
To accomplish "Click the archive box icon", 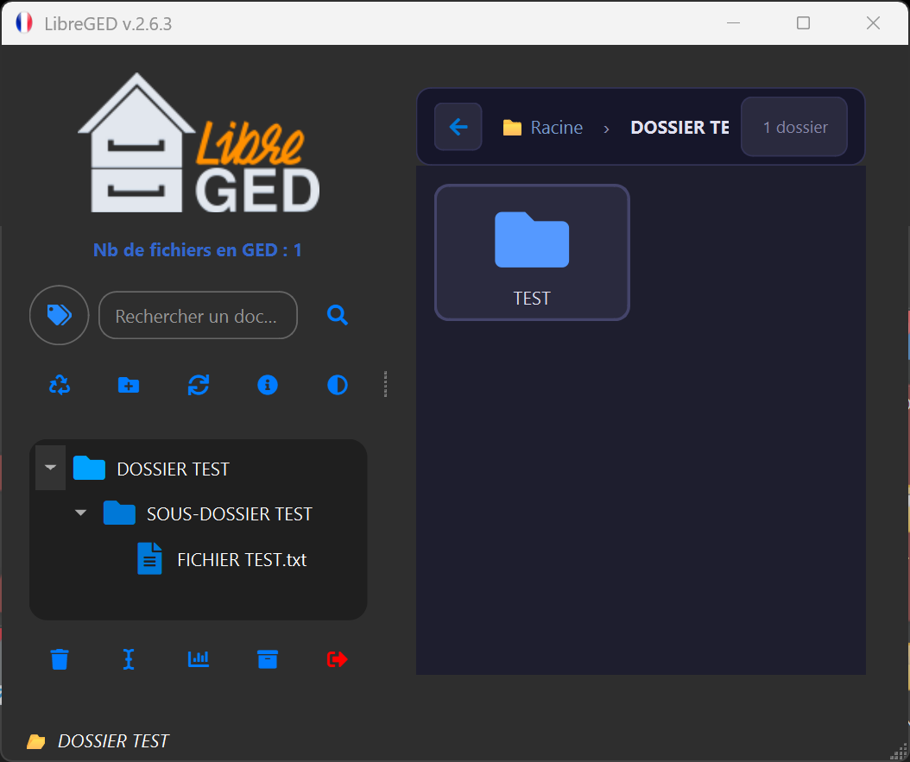I will [268, 659].
